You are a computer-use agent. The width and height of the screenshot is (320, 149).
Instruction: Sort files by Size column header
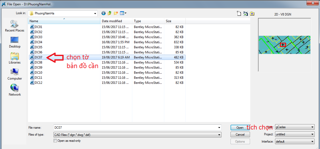[x=174, y=21]
